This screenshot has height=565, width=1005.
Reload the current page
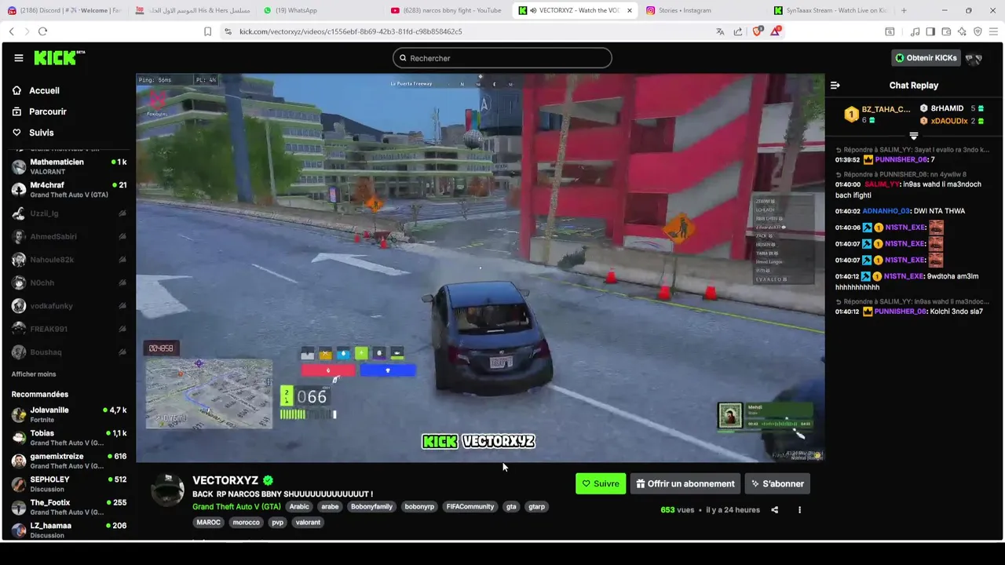click(42, 31)
